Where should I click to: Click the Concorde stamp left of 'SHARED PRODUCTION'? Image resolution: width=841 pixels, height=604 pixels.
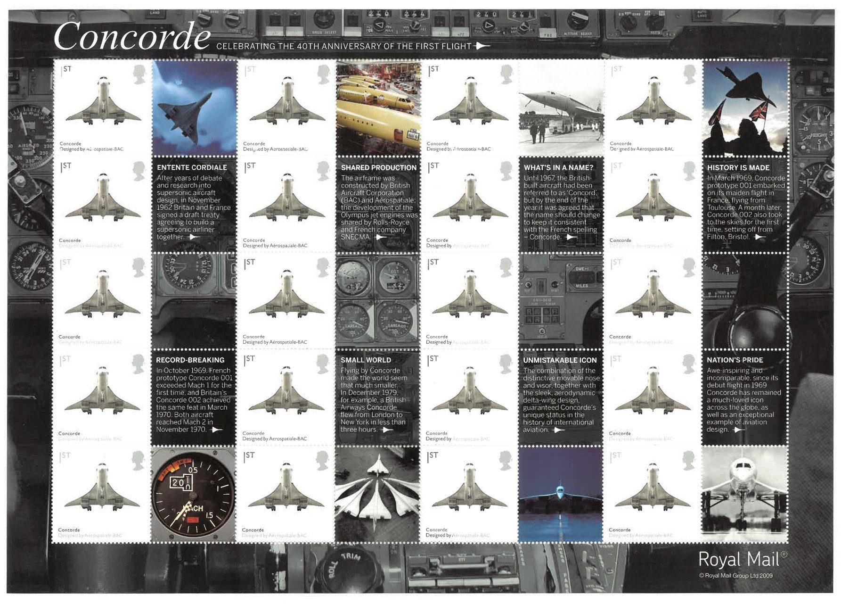click(286, 205)
